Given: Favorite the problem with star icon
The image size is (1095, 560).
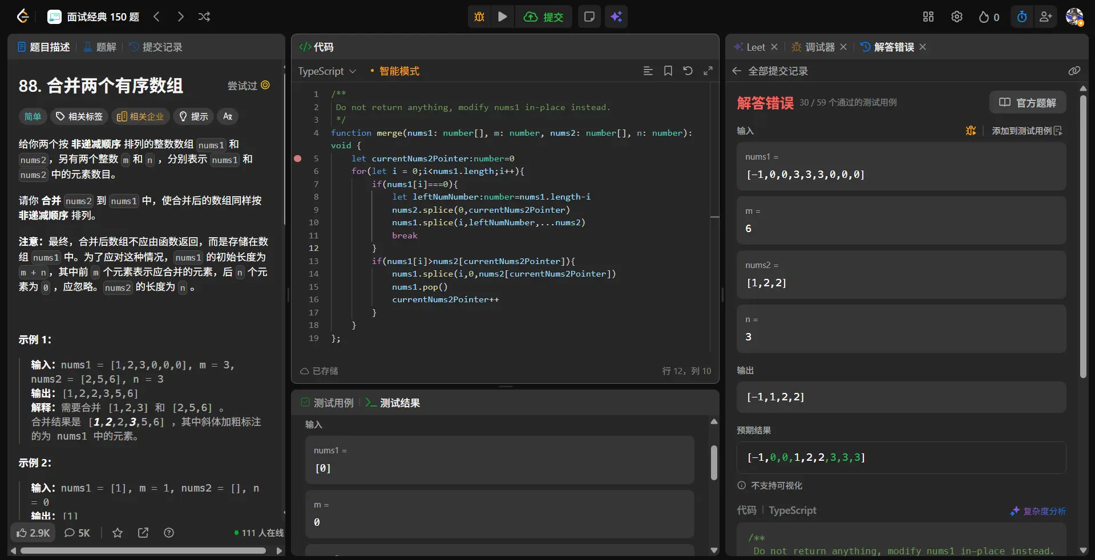Looking at the screenshot, I should 118,533.
